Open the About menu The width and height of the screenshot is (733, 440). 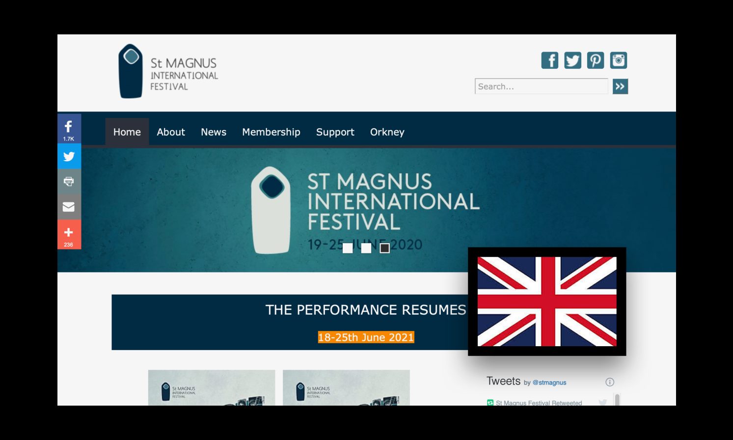pos(171,132)
